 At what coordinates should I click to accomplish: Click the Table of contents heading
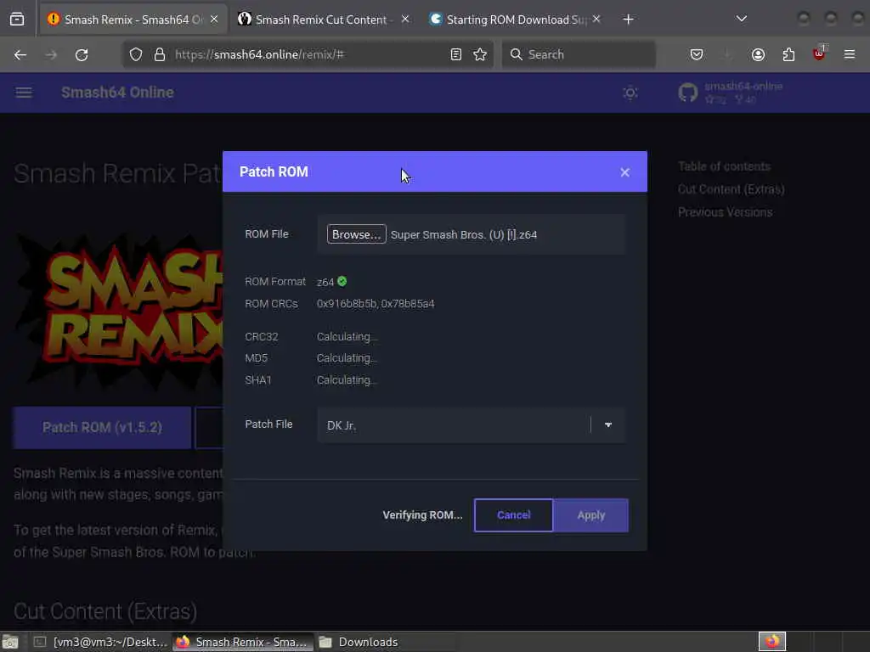tap(724, 166)
